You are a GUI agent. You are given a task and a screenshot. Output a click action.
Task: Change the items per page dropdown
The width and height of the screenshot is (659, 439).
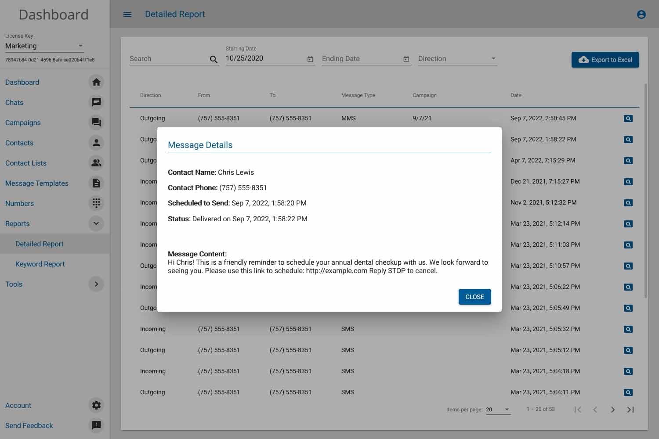(x=498, y=410)
